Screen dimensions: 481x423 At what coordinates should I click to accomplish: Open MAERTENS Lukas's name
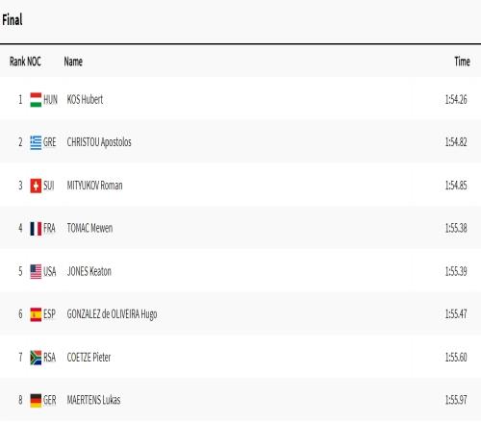[93, 400]
